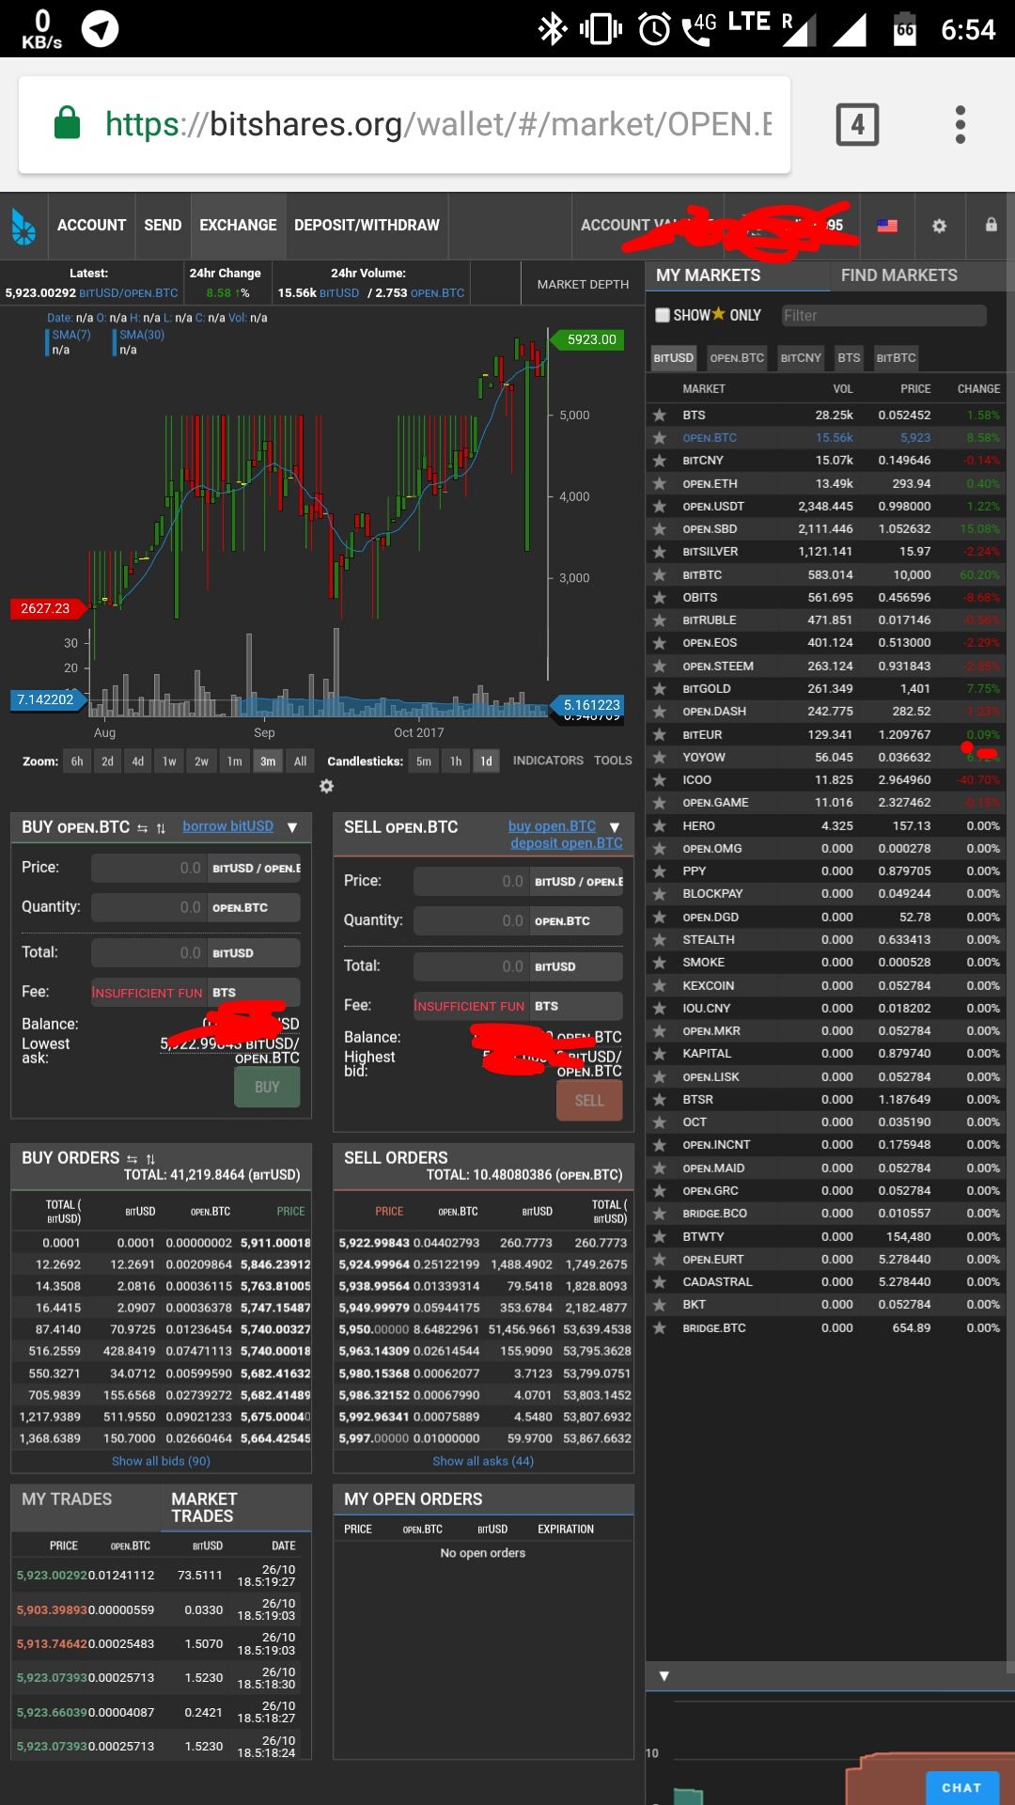
Task: Open SEND menu item
Action: coord(163,226)
